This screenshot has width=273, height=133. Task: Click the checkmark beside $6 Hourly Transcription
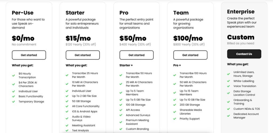13,75
